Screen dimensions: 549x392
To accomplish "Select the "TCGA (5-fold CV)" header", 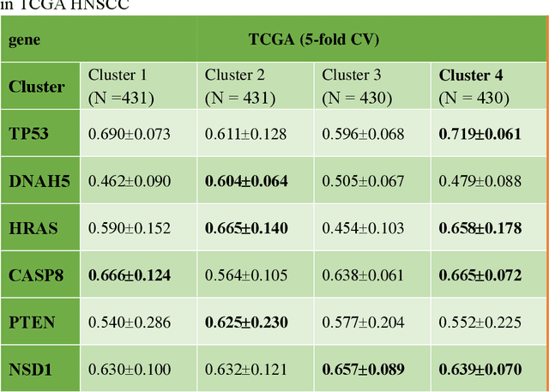I will pos(314,39).
